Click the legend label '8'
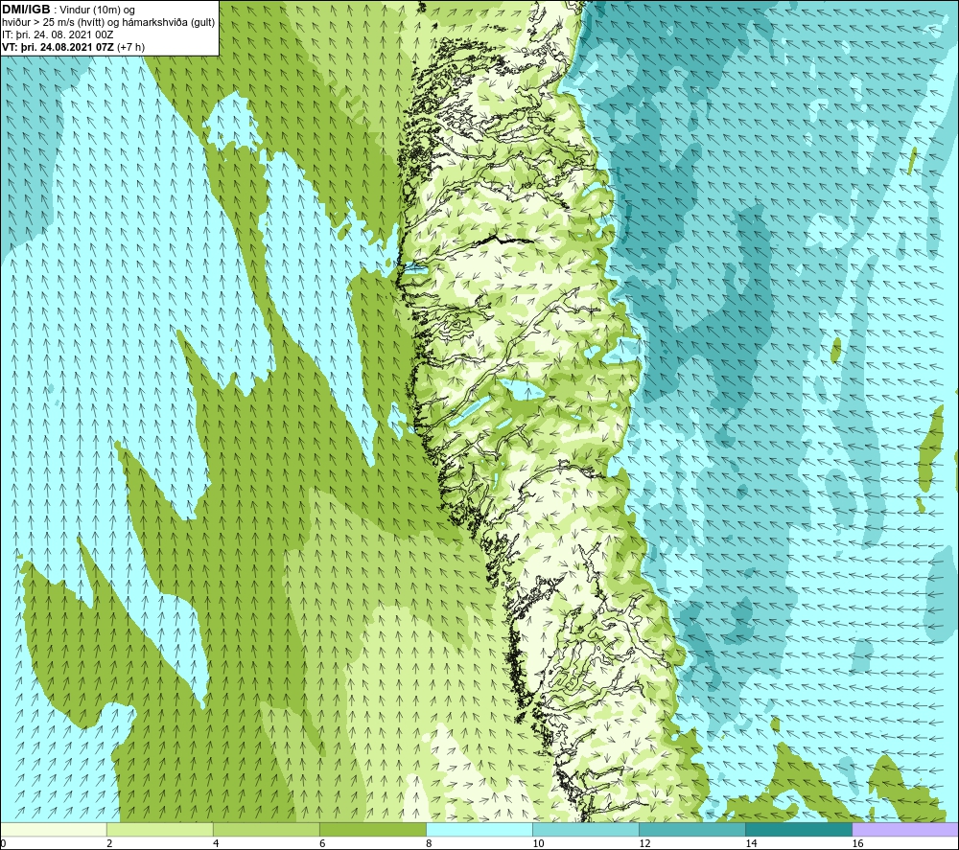Image resolution: width=959 pixels, height=850 pixels. 429,844
